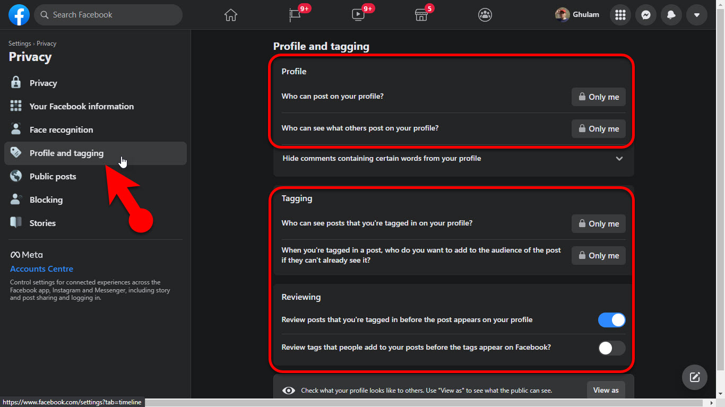Click the Facebook logo icon
The height and width of the screenshot is (407, 725).
[x=19, y=15]
